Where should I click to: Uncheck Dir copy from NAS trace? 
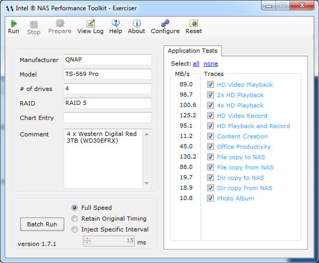coord(210,188)
